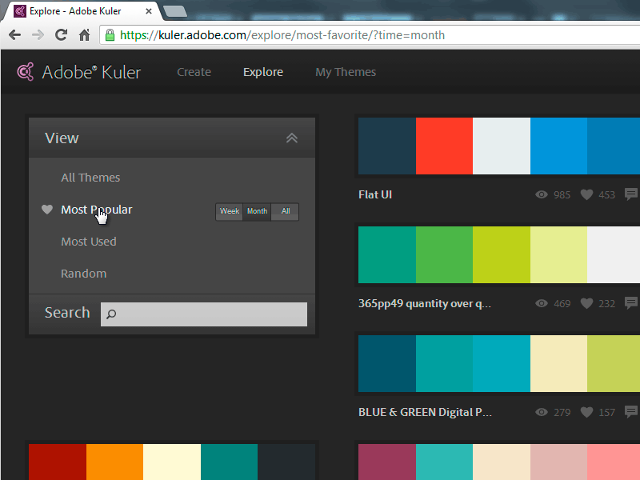Image resolution: width=640 pixels, height=480 pixels.
Task: Click the eye icon for BLUE & GREEN theme
Action: click(x=542, y=412)
